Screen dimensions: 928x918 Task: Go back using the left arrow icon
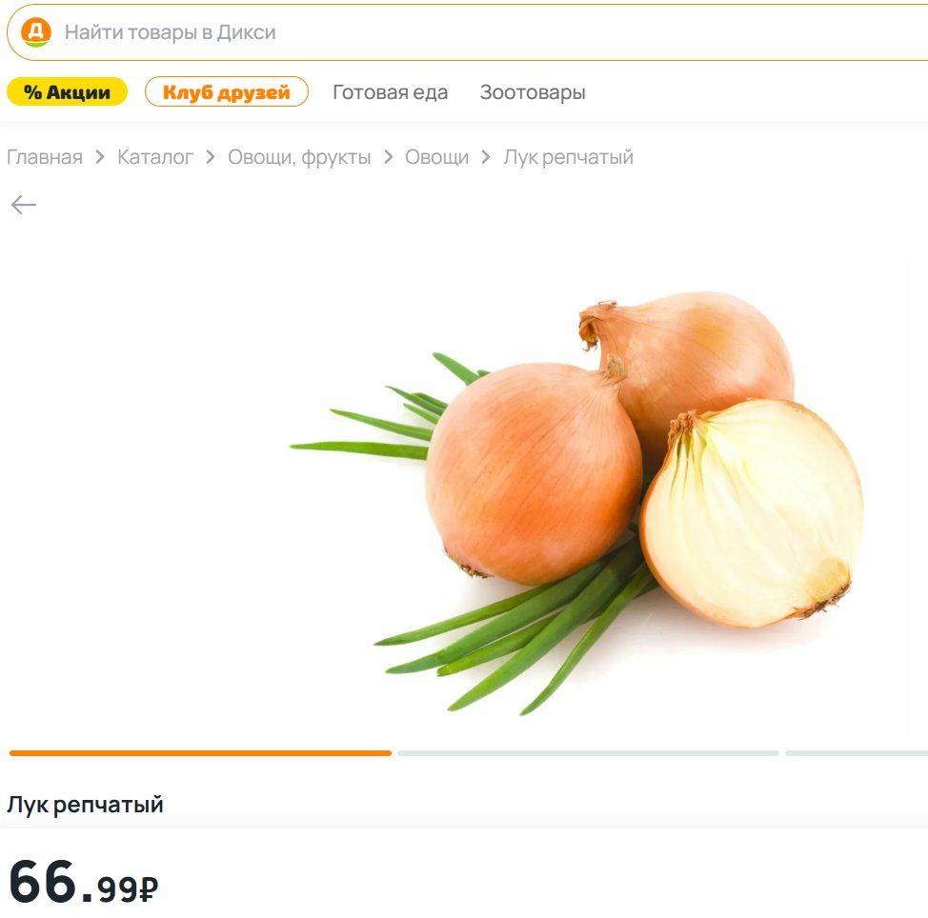[24, 205]
